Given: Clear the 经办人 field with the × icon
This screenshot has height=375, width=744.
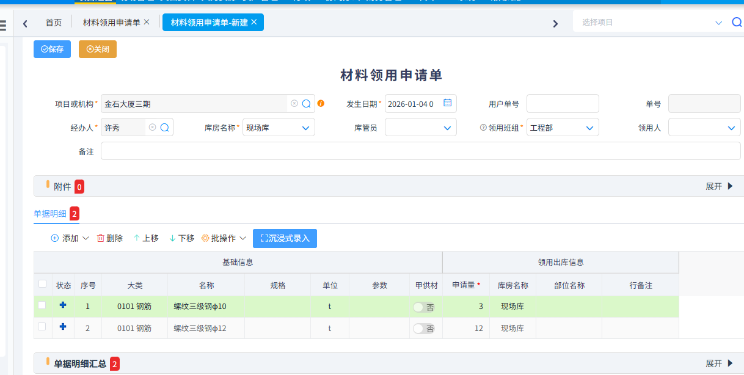Looking at the screenshot, I should 153,127.
